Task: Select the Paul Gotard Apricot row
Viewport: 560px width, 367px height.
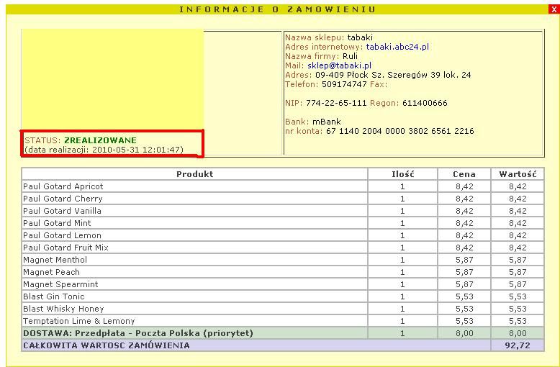Action: tap(283, 186)
